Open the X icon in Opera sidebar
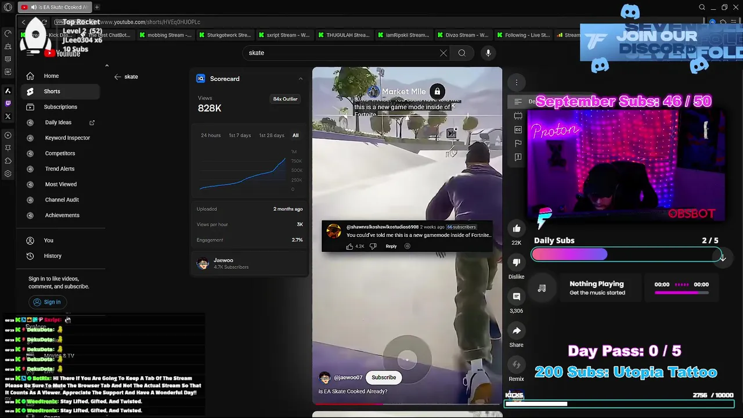Screen dimensions: 743x418 (x=8, y=116)
